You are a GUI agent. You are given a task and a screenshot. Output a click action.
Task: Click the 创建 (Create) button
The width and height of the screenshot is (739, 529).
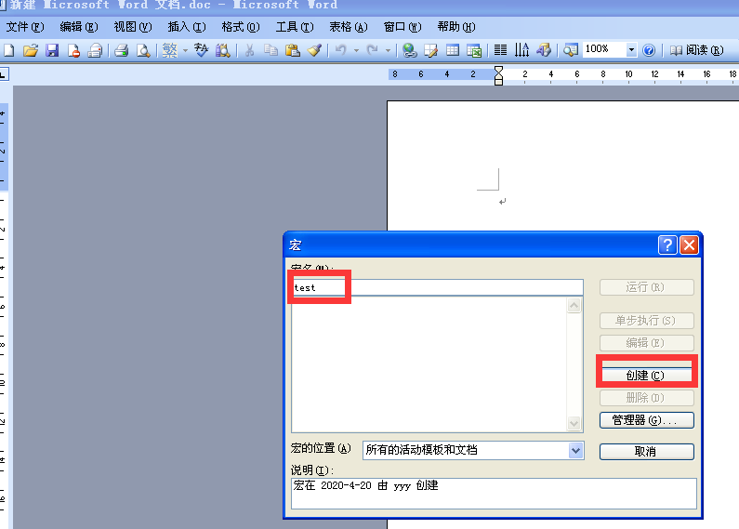click(646, 376)
